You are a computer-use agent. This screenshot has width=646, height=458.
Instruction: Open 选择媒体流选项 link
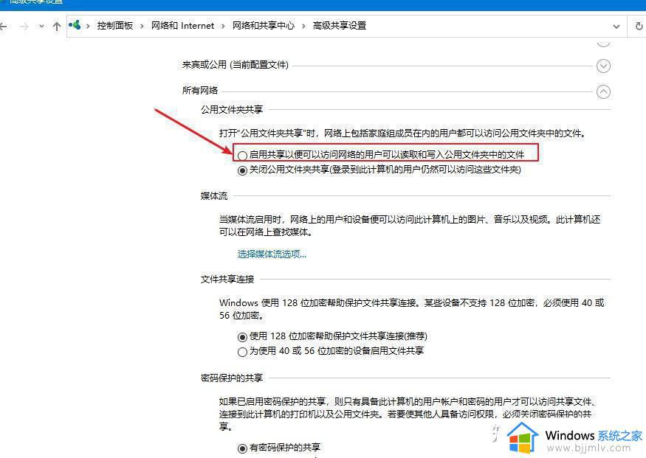(x=272, y=254)
